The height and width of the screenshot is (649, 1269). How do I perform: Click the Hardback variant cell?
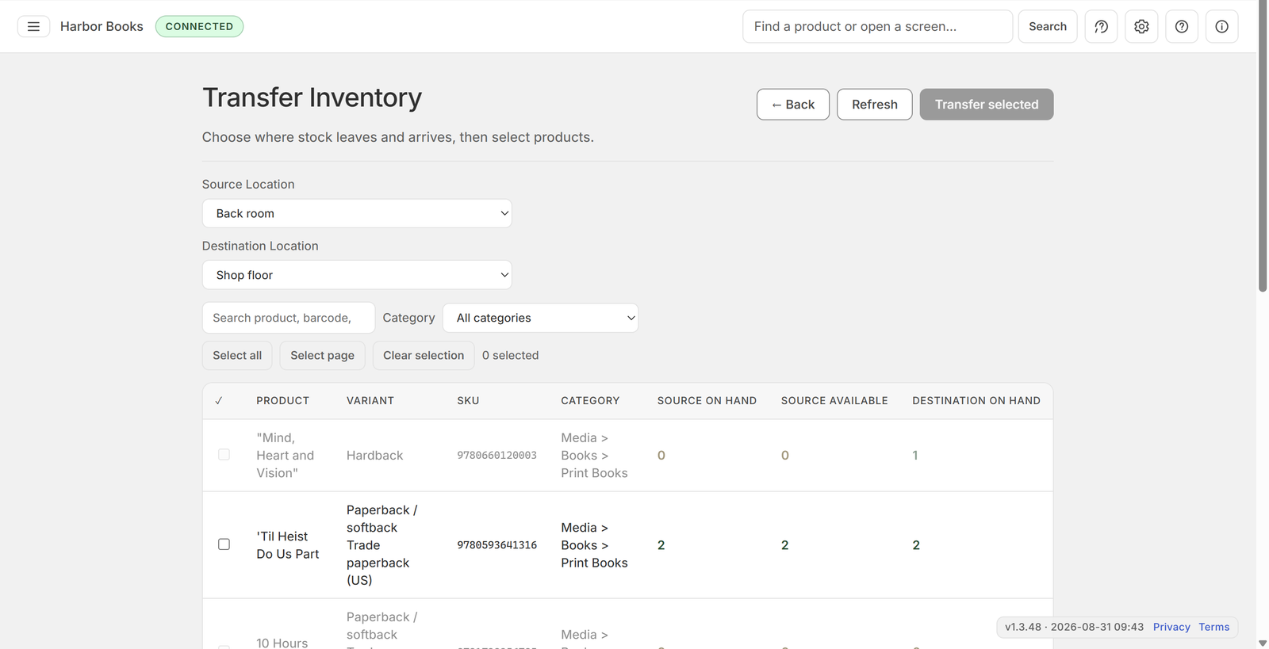click(x=374, y=456)
